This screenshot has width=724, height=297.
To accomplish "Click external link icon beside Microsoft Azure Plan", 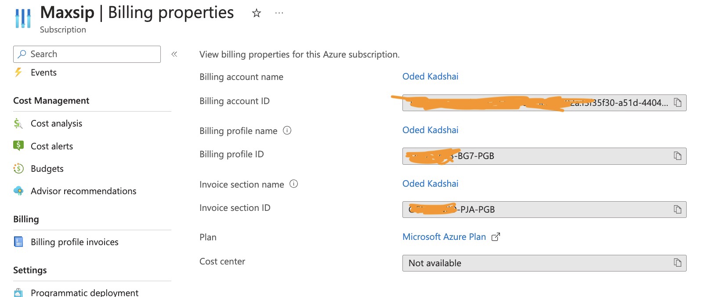I will click(496, 237).
